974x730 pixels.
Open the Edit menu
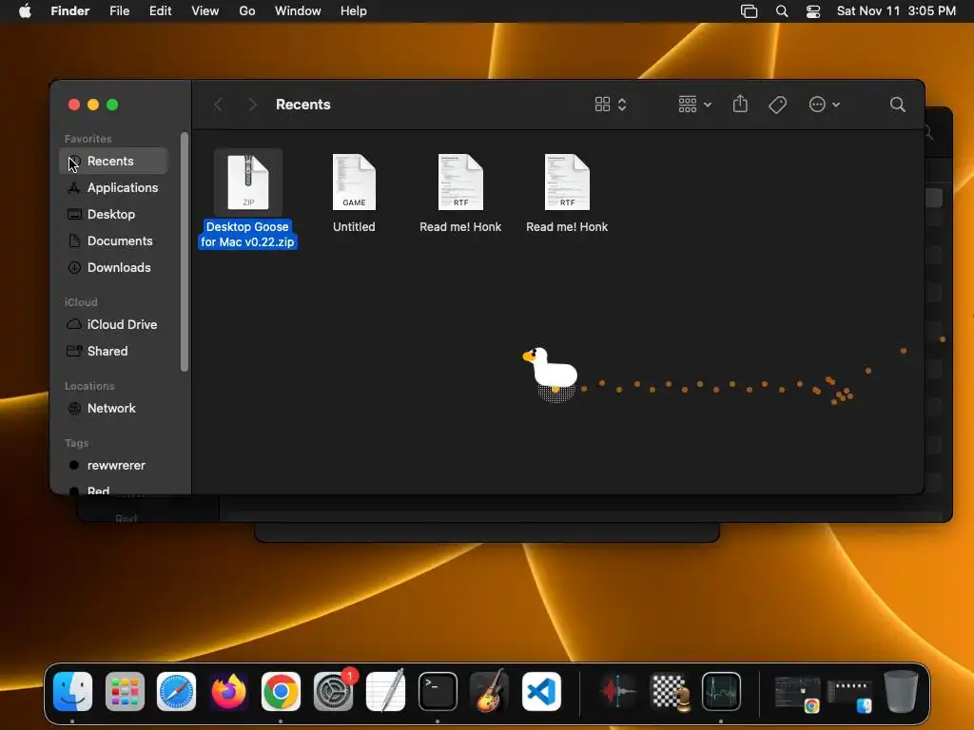160,11
